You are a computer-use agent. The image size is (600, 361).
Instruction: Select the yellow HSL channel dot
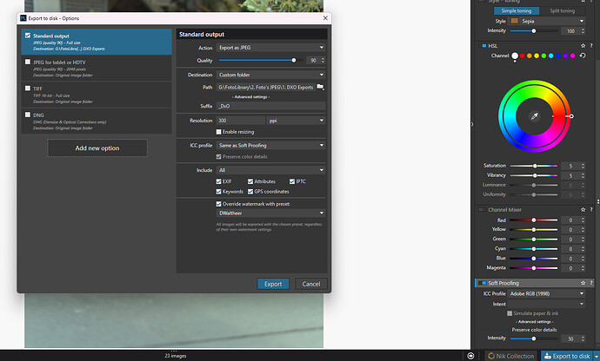(x=537, y=56)
